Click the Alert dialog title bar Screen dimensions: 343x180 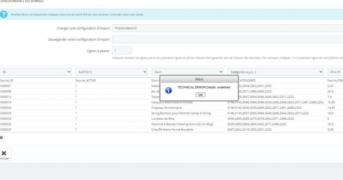(x=199, y=79)
